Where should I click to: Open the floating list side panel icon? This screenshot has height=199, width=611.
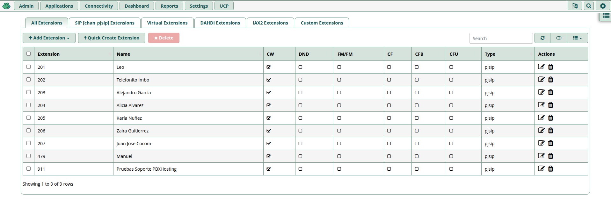[606, 16]
